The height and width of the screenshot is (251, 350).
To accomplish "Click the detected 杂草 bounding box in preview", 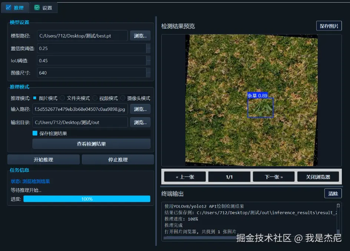I will tap(260, 107).
